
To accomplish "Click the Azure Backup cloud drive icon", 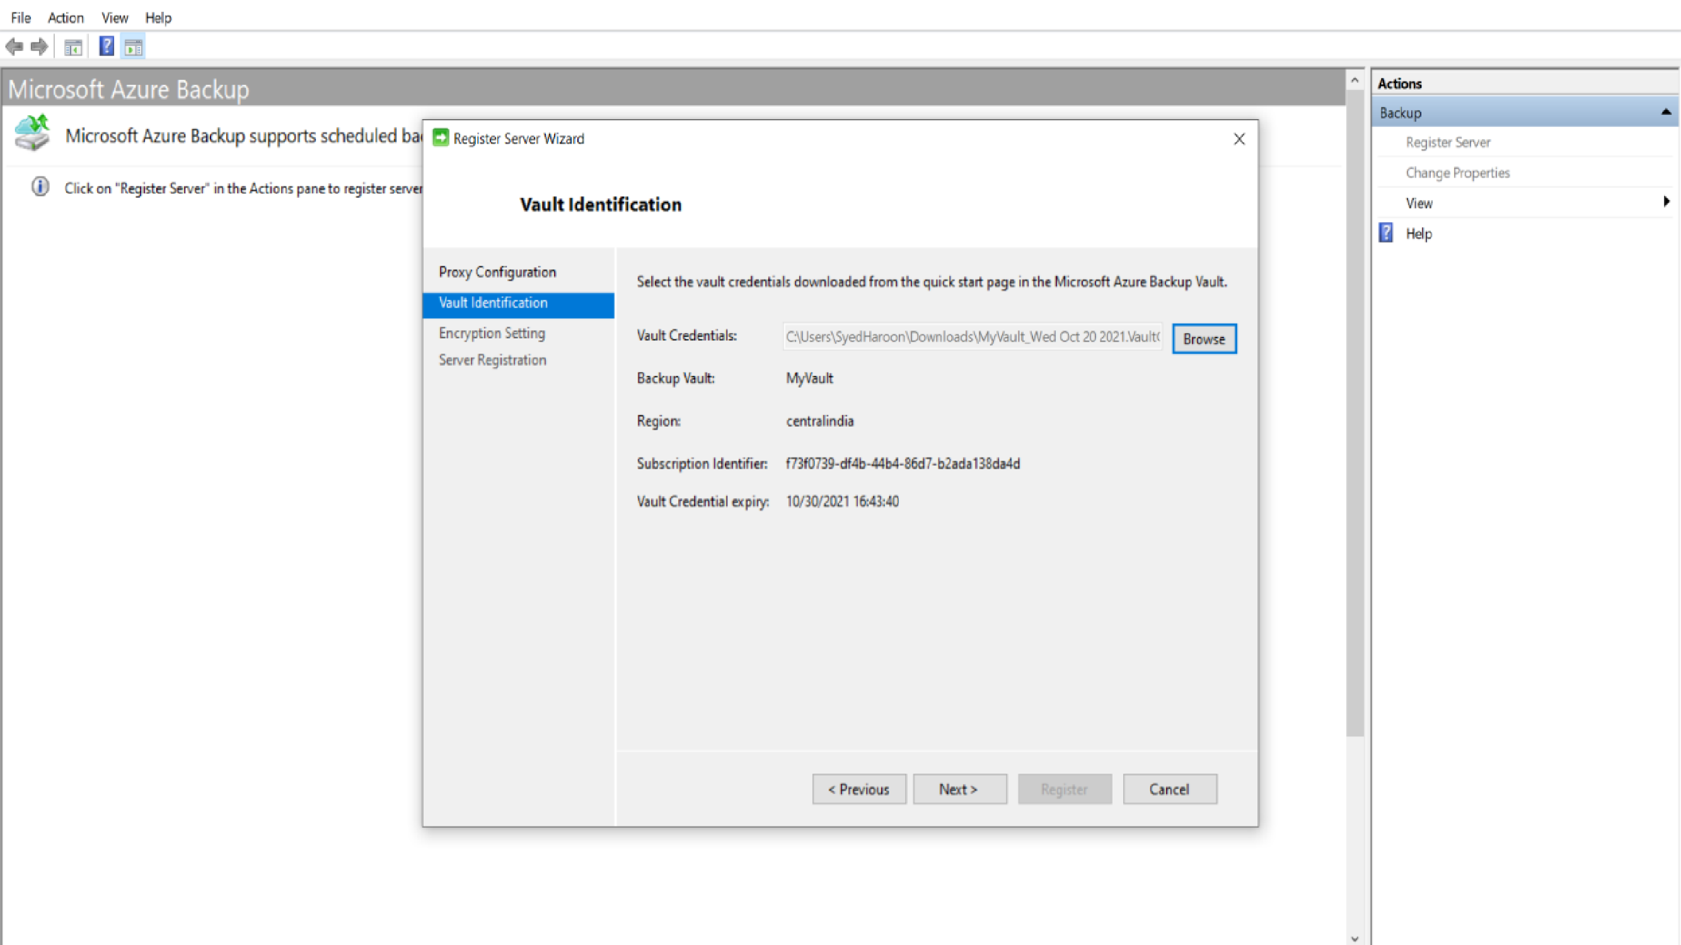I will (33, 133).
